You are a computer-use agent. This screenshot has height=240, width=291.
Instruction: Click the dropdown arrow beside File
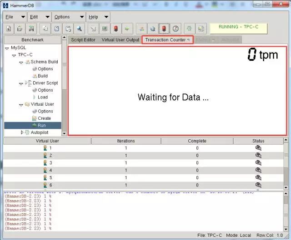pyautogui.click(x=23, y=17)
